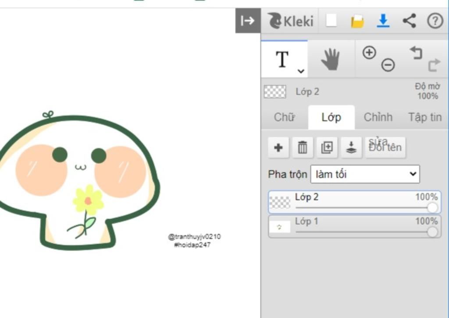
Task: Click the Độ mờ 100% opacity label
Action: point(428,91)
